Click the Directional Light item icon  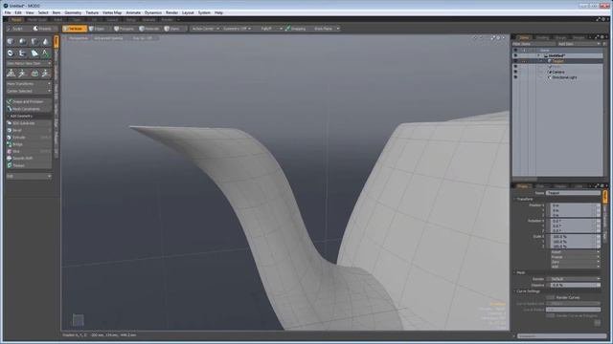(550, 77)
